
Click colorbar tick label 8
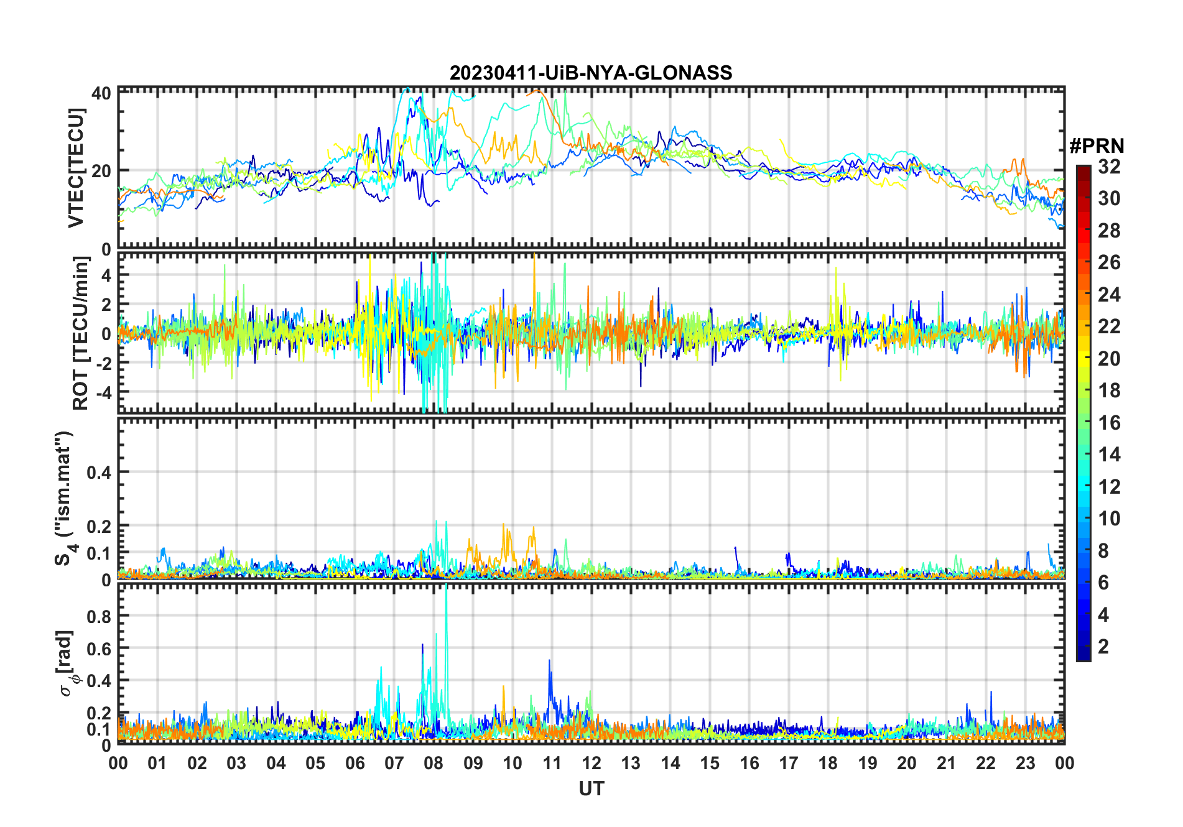point(1103,550)
